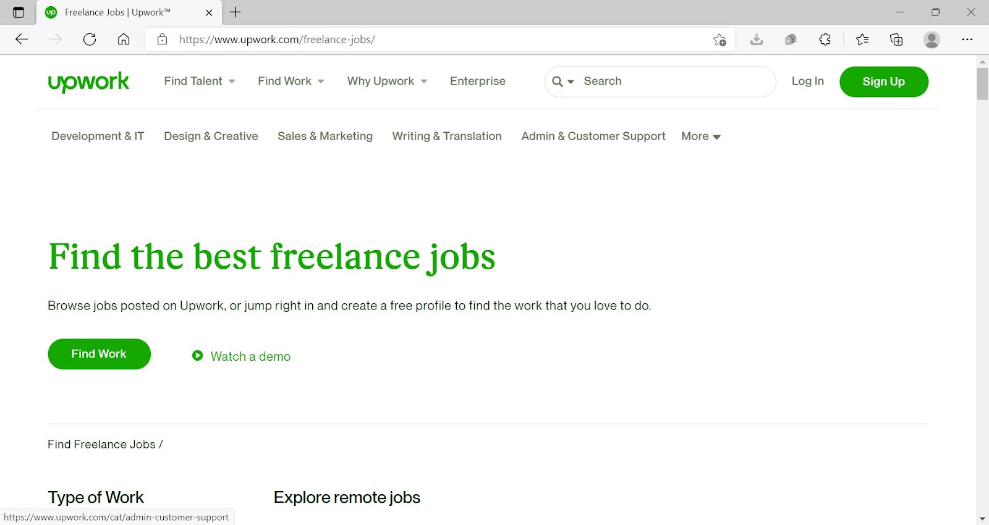
Task: Reload the page with the refresh icon
Action: tap(90, 40)
